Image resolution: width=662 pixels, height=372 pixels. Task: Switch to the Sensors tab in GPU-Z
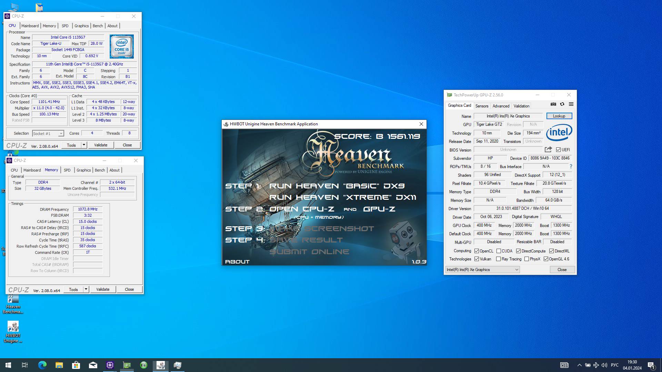[x=482, y=106]
